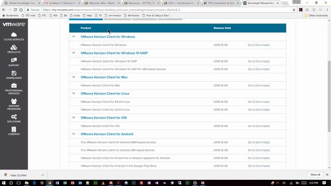Screen dimensions: 331x186
Task: Open Company in the VMware sidebar
Action: [x=14, y=131]
